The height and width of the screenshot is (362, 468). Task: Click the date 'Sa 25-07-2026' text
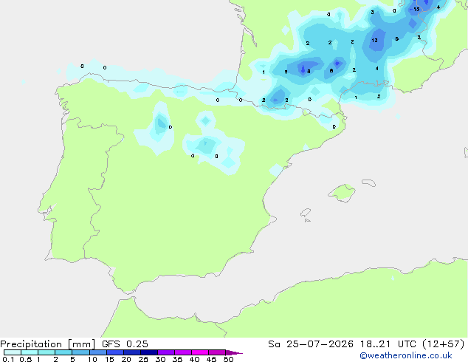[x=311, y=344]
